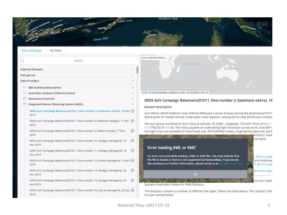This screenshot has height=215, width=287.
Task: Expand Data.gov.au group
Action: click(133, 75)
